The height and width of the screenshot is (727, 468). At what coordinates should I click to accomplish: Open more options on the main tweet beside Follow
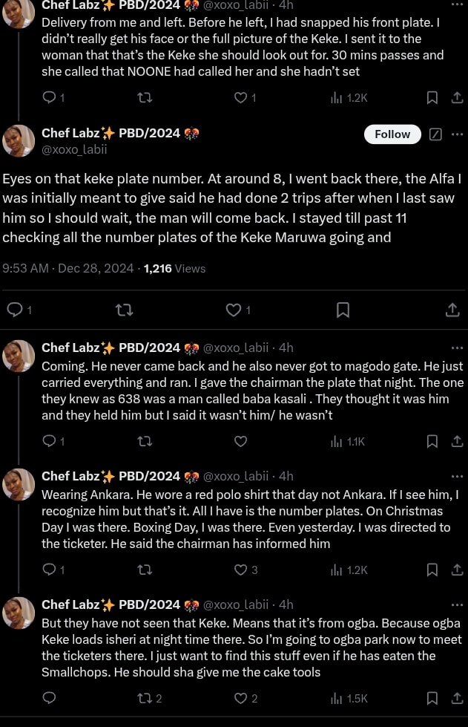pos(457,134)
